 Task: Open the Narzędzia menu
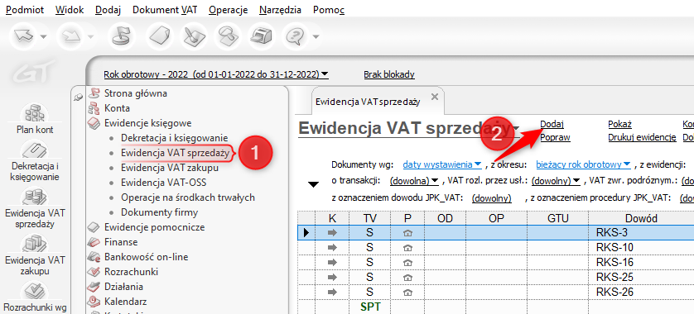[x=281, y=10]
